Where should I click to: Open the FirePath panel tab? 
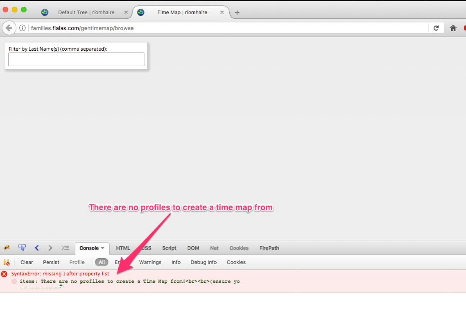click(269, 248)
